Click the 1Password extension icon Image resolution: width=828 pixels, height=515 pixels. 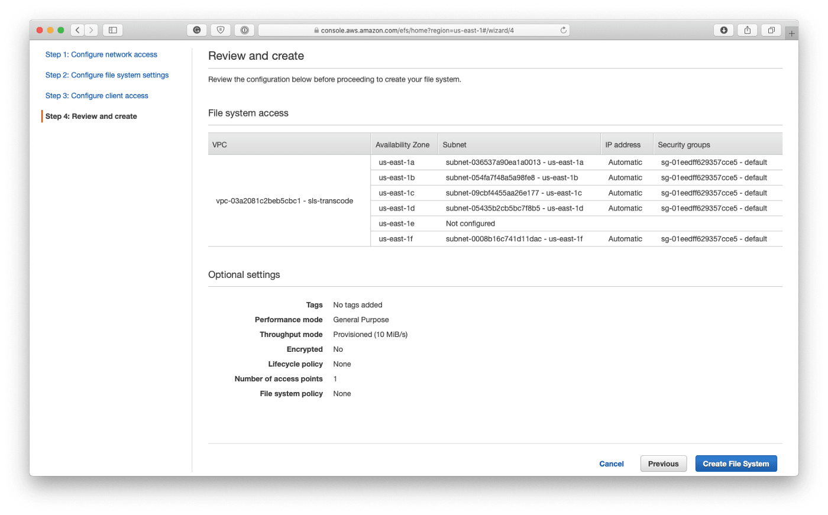click(x=244, y=30)
